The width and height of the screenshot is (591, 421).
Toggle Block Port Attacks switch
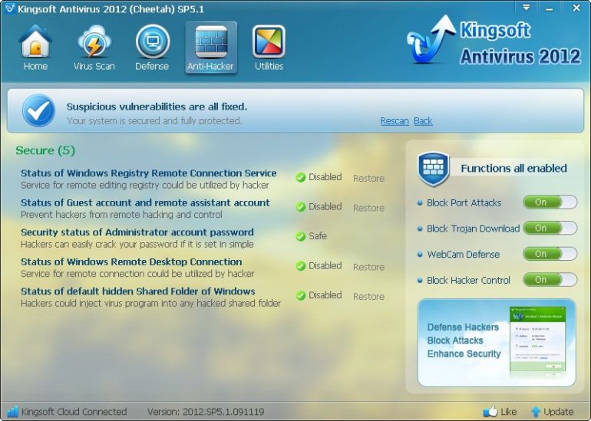tap(550, 202)
